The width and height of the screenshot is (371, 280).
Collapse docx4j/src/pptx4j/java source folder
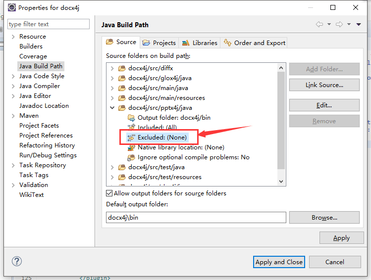[x=112, y=108]
